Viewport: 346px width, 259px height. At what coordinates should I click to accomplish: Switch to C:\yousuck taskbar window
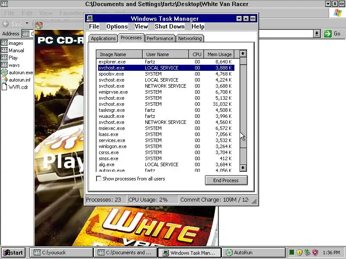click(61, 253)
